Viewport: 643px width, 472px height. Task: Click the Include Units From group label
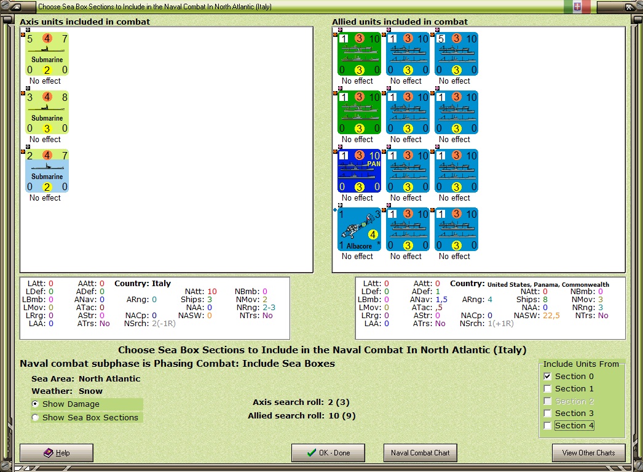click(581, 364)
